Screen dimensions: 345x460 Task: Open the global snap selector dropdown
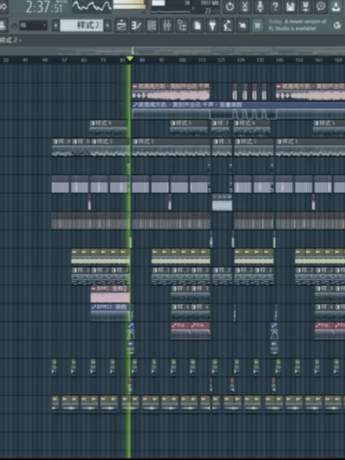[33, 26]
